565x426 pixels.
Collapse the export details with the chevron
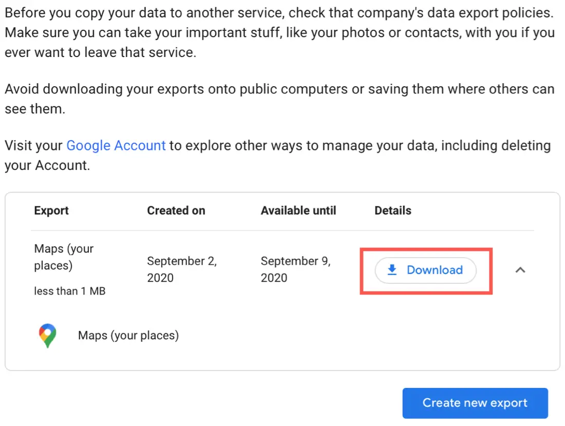coord(520,270)
